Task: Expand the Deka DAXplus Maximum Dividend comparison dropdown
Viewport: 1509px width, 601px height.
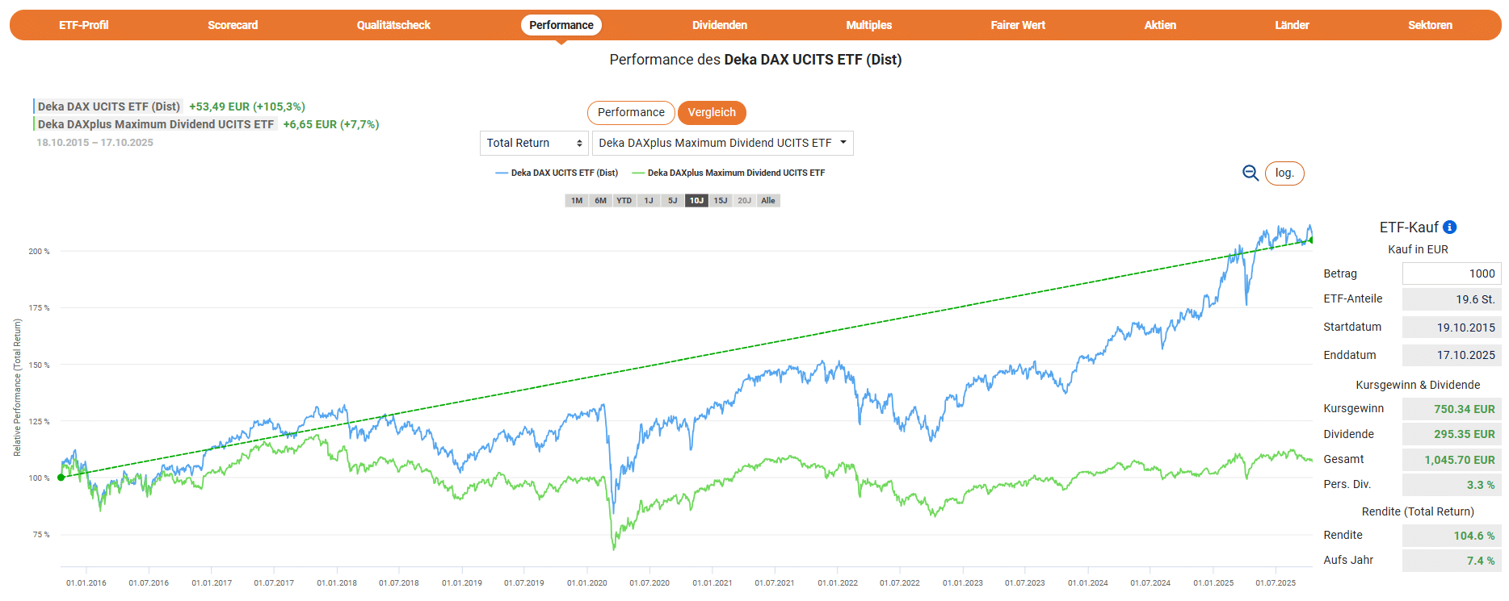Action: [722, 143]
